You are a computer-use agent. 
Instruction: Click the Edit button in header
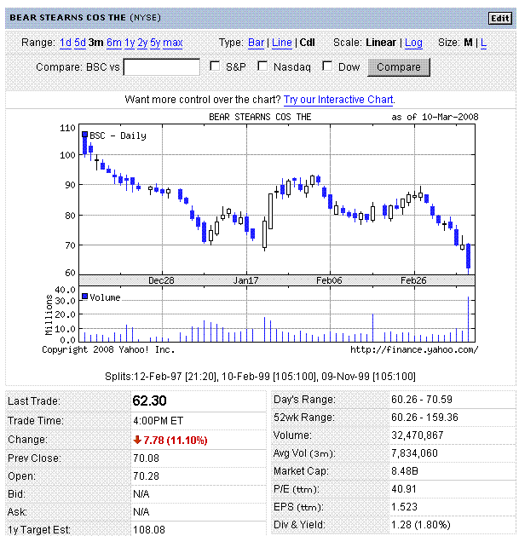[x=499, y=18]
